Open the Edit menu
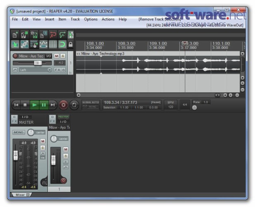Viewport: 255px width, 207px height. [25, 19]
